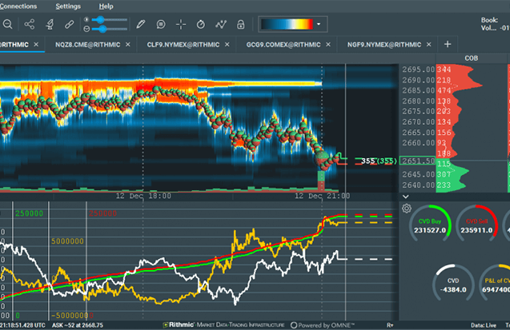Open the share icon in toolbar
The width and height of the screenshot is (510, 330).
pos(30,24)
